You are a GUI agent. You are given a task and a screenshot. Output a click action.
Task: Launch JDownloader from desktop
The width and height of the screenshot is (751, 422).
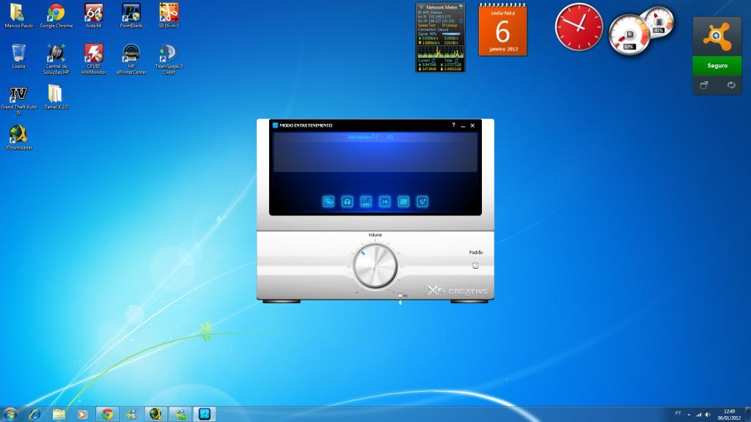point(18,138)
